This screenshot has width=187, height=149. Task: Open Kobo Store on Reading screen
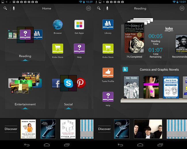[x=108, y=51]
